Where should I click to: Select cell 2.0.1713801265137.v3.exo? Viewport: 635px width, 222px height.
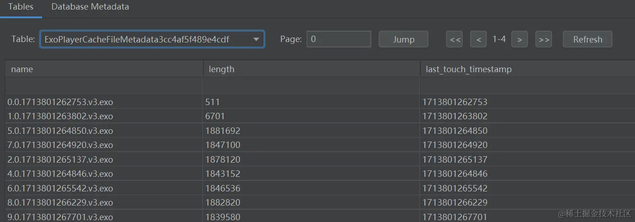click(x=104, y=159)
